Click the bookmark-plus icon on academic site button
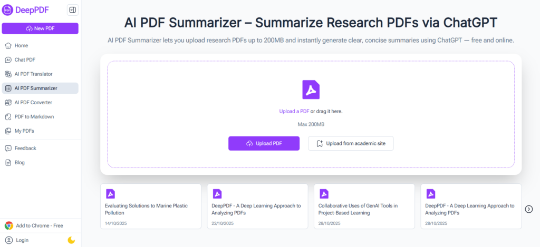This screenshot has width=540, height=247. click(x=320, y=143)
